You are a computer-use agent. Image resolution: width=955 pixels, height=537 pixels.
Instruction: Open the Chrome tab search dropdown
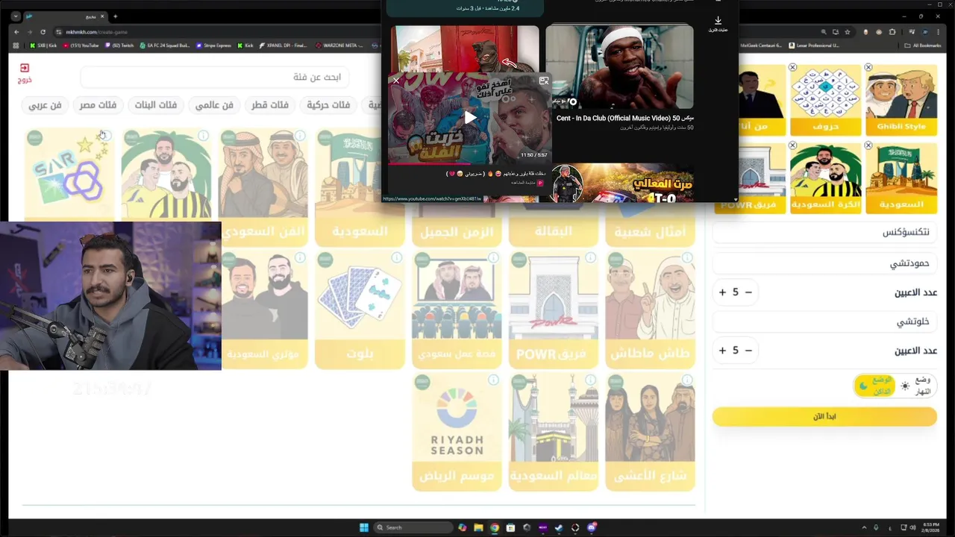pyautogui.click(x=16, y=16)
